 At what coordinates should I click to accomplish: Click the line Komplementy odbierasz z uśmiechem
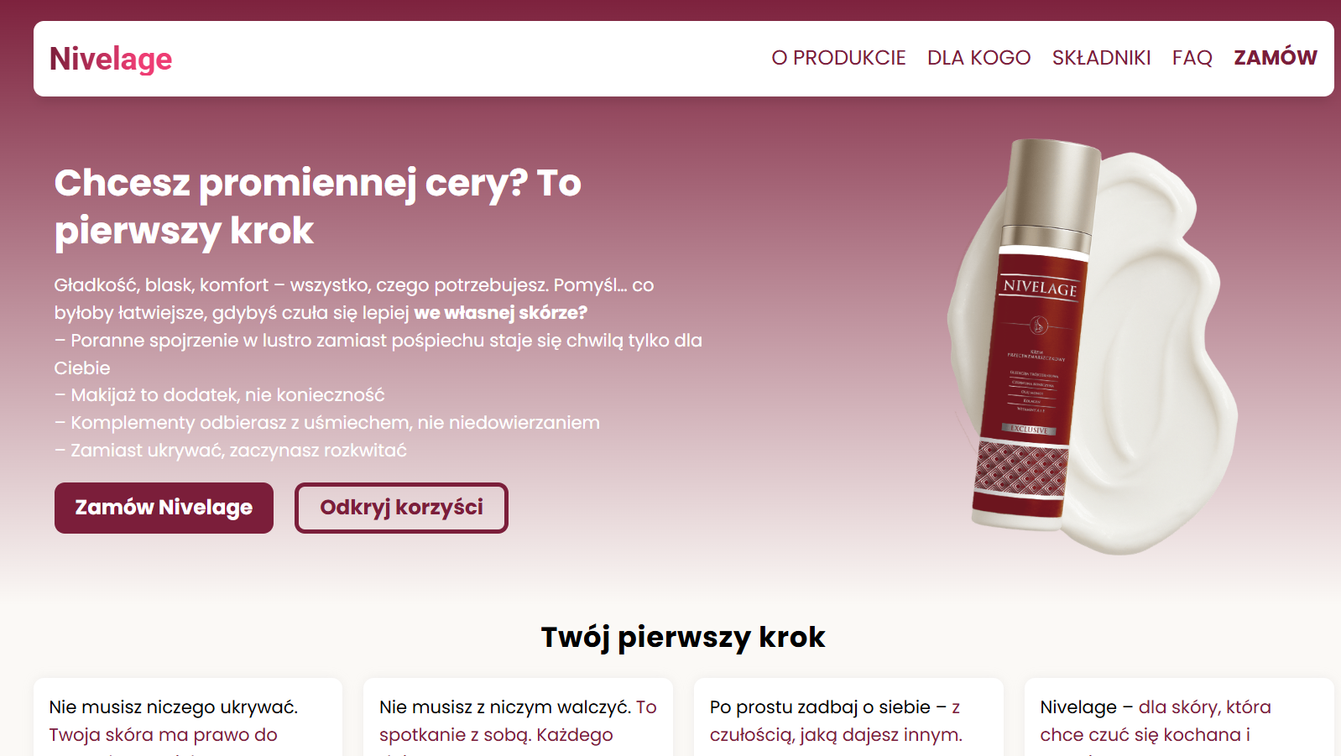click(x=327, y=423)
